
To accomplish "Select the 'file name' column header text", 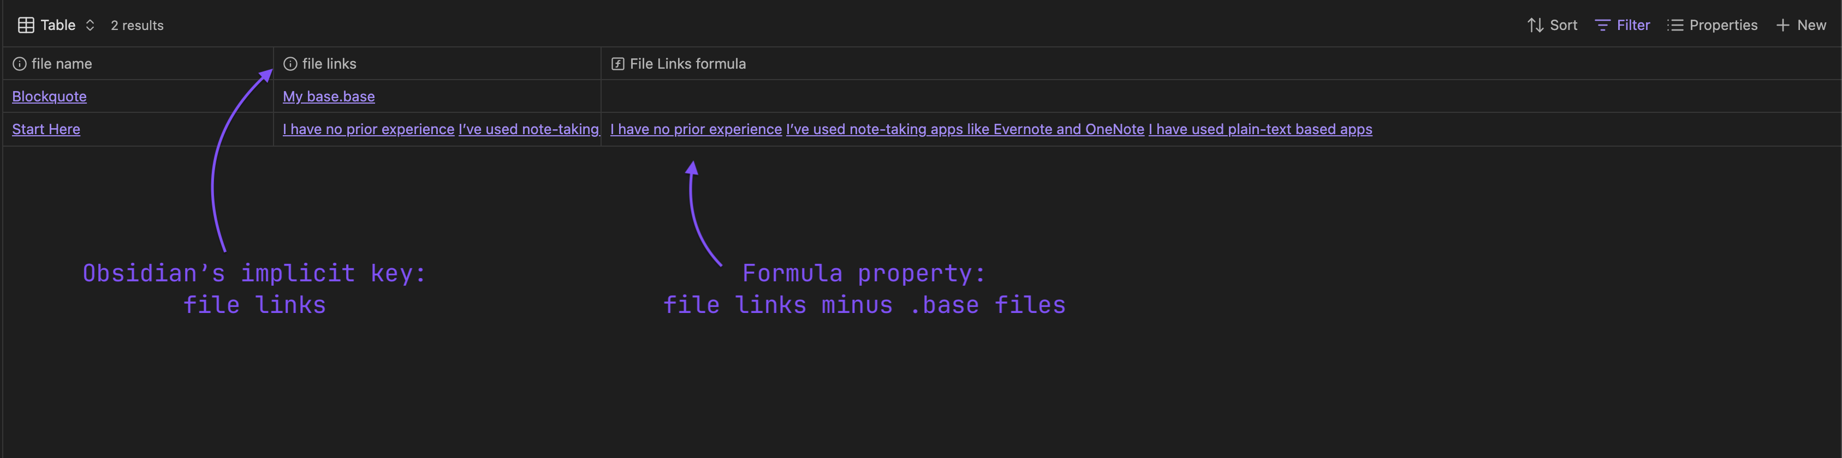I will (x=62, y=64).
